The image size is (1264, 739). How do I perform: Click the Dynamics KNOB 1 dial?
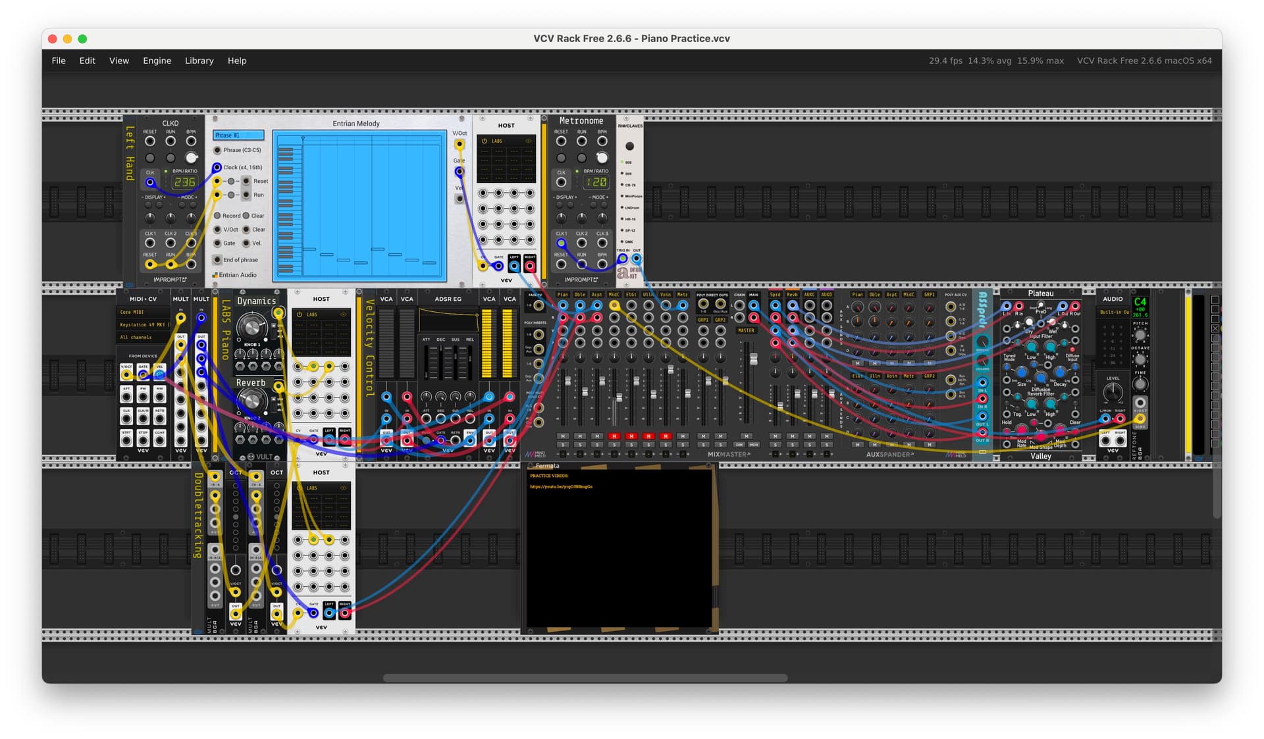[x=251, y=326]
